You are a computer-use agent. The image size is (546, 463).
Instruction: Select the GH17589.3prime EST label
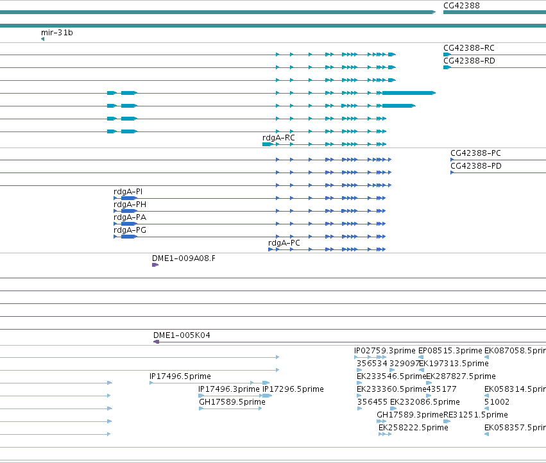[410, 415]
